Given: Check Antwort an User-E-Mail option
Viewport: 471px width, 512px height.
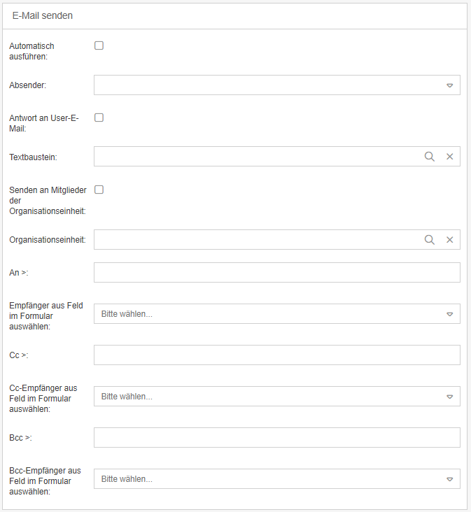Looking at the screenshot, I should point(99,118).
